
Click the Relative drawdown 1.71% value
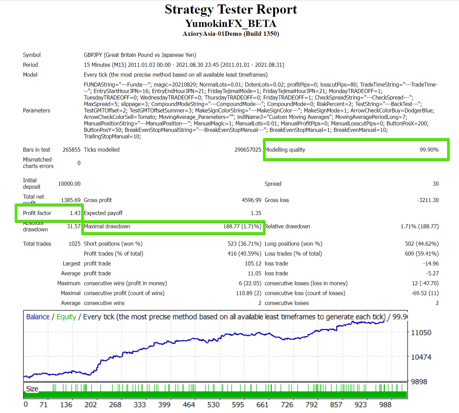coord(419,226)
